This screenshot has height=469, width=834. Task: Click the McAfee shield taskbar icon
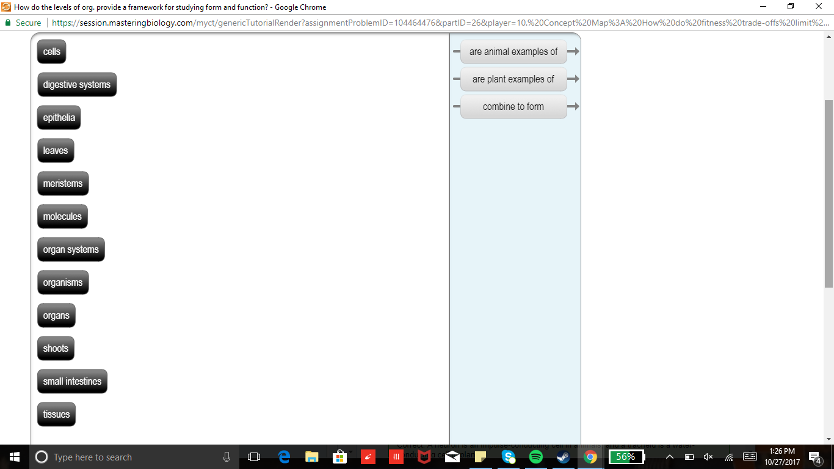pos(424,457)
